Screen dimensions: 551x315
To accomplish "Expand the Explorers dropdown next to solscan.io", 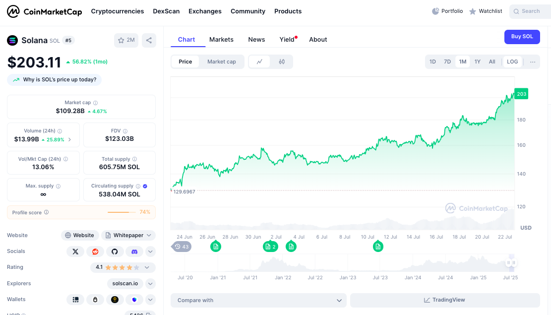I will pyautogui.click(x=150, y=283).
